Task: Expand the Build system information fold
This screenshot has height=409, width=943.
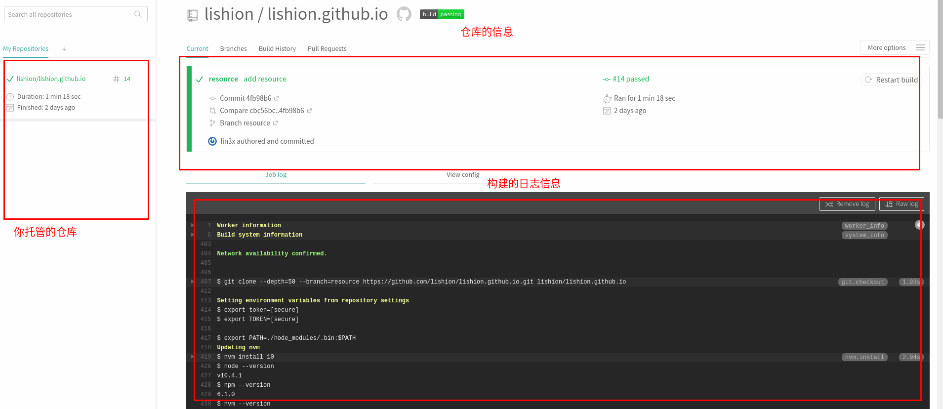Action: [193, 235]
